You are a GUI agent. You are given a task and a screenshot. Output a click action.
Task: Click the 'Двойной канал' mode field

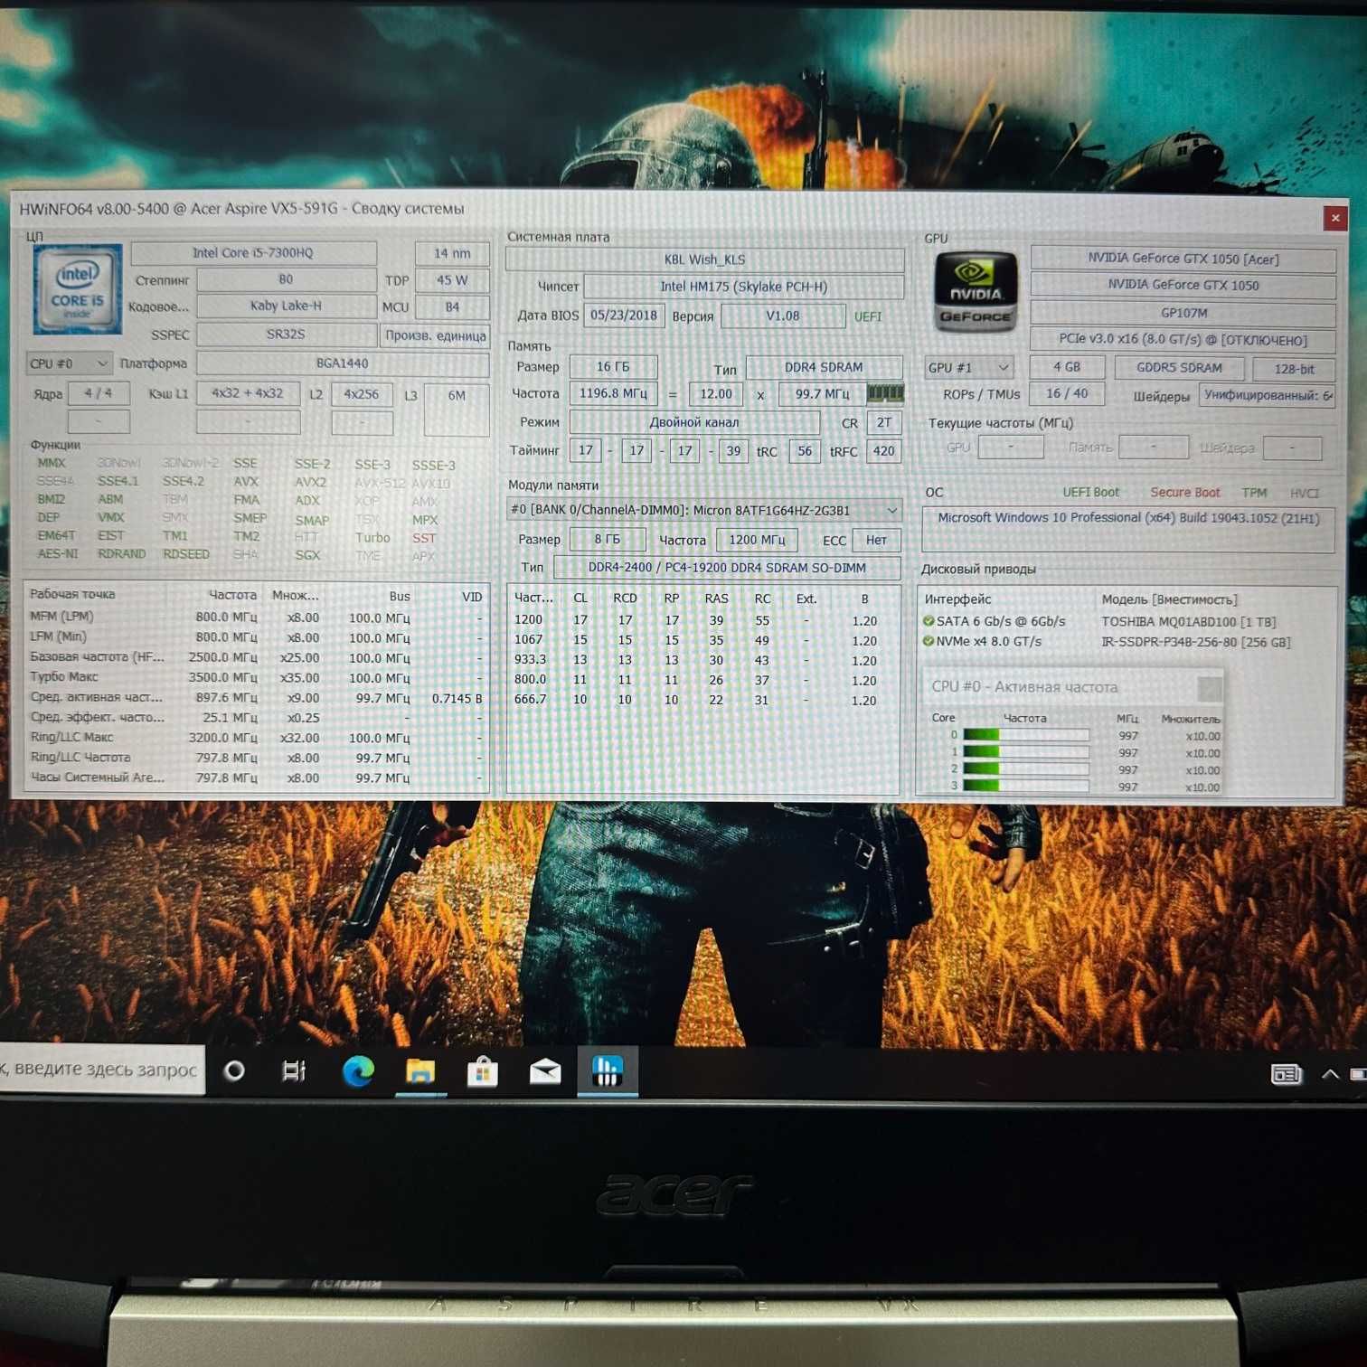tap(694, 422)
